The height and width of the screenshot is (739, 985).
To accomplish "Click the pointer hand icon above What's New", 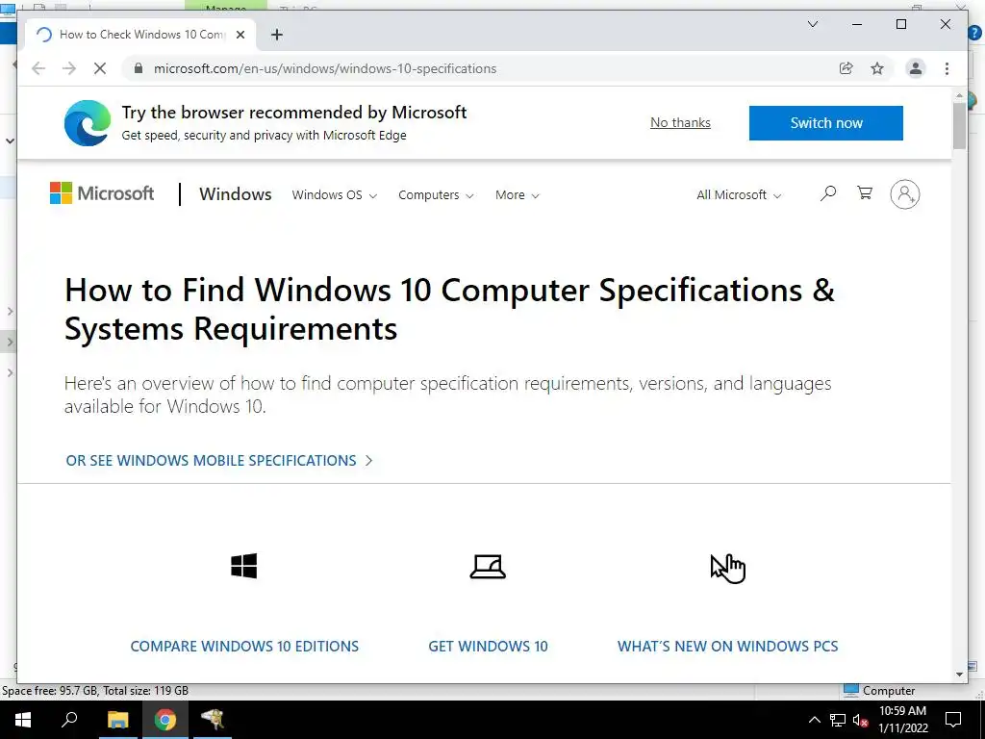I will (727, 568).
